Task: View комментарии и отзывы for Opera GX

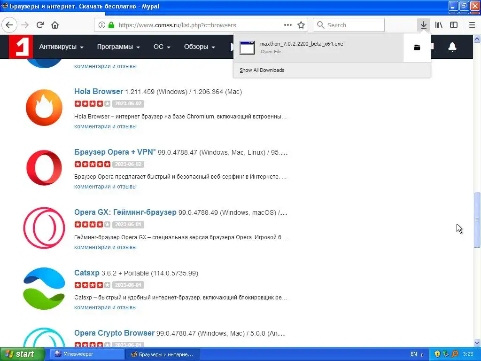Action: (x=105, y=247)
